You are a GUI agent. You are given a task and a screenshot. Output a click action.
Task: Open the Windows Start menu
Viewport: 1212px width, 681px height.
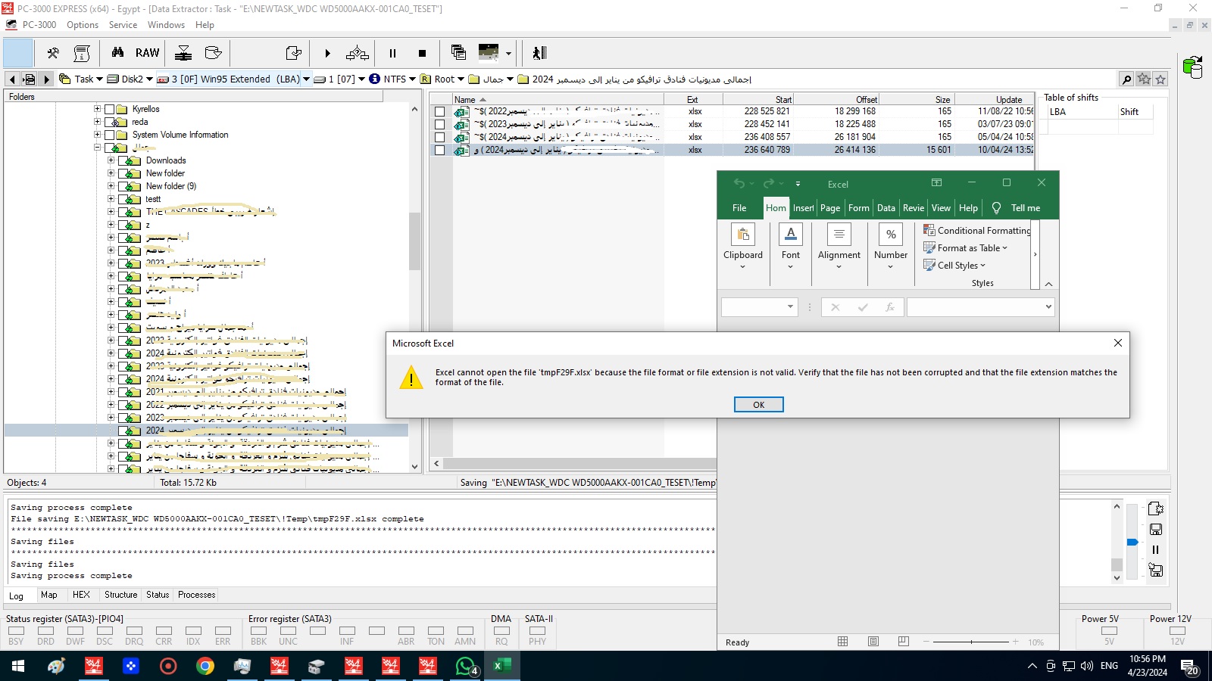click(x=18, y=666)
